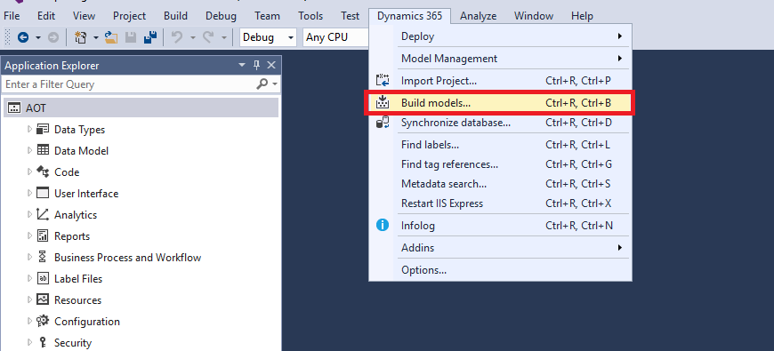Click the Open File folder icon
The image size is (774, 351).
point(111,37)
